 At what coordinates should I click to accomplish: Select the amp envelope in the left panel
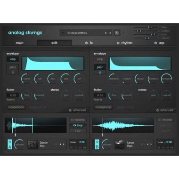pos(13,59)
